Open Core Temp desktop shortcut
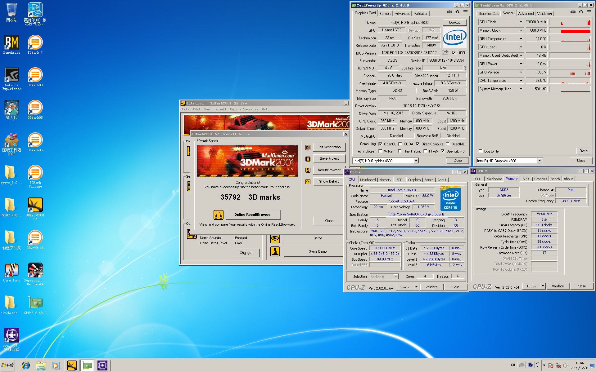Viewport: 596px width, 372px height. tap(12, 272)
